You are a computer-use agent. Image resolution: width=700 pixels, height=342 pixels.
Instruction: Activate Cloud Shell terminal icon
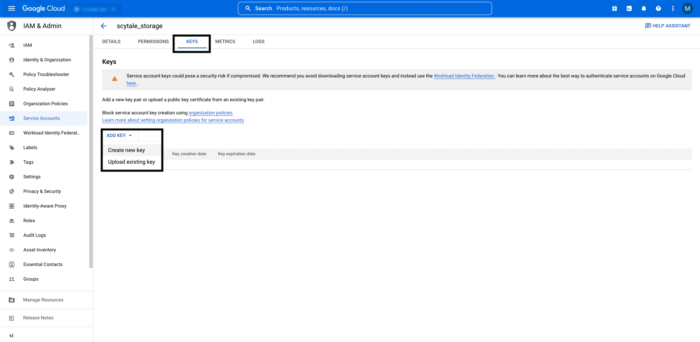629,8
